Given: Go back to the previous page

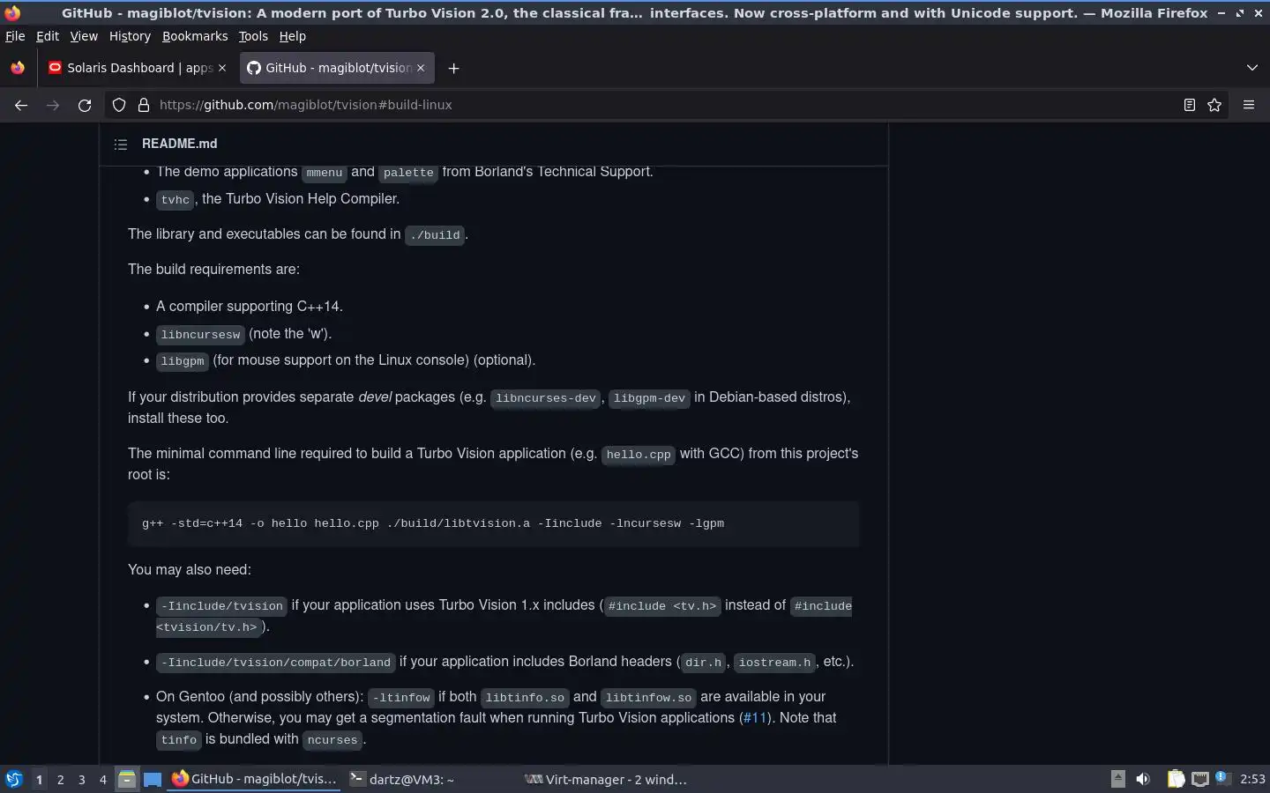Looking at the screenshot, I should [x=21, y=105].
